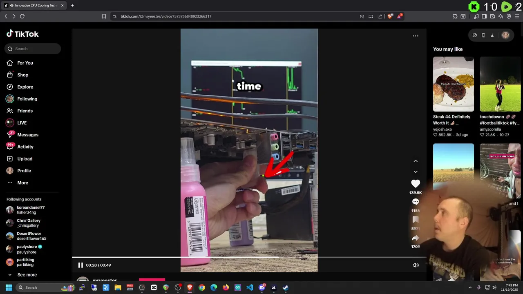Open Messages in the sidebar
The height and width of the screenshot is (294, 523).
click(x=28, y=135)
